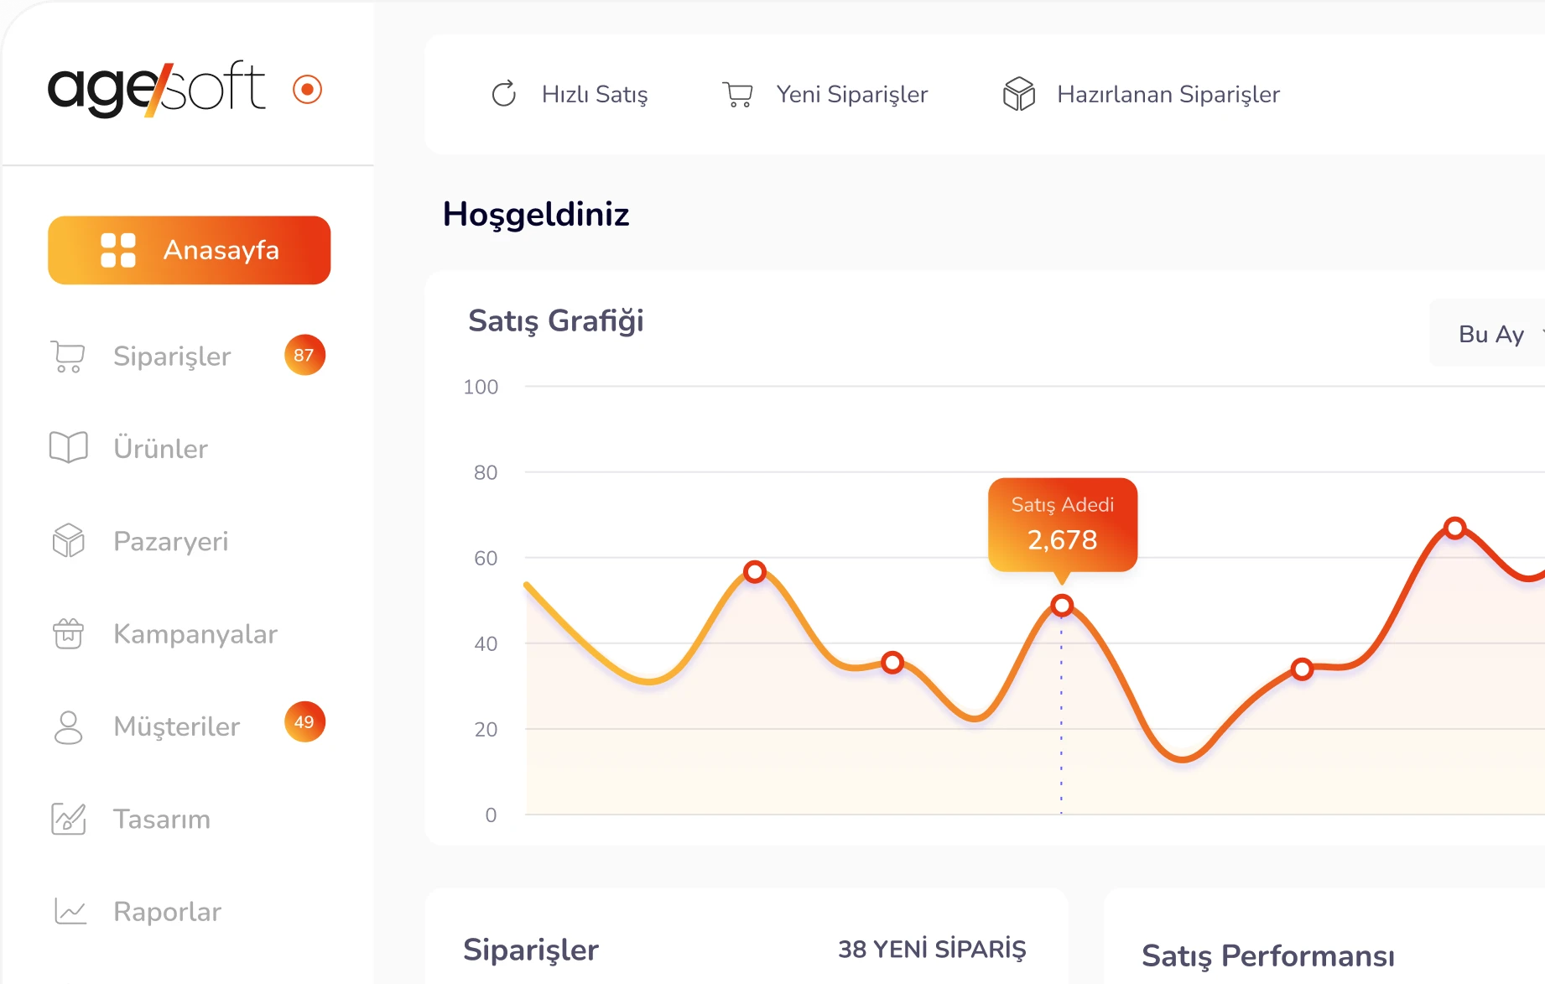Click the Tasarım edit icon
1545x984 pixels.
[68, 819]
